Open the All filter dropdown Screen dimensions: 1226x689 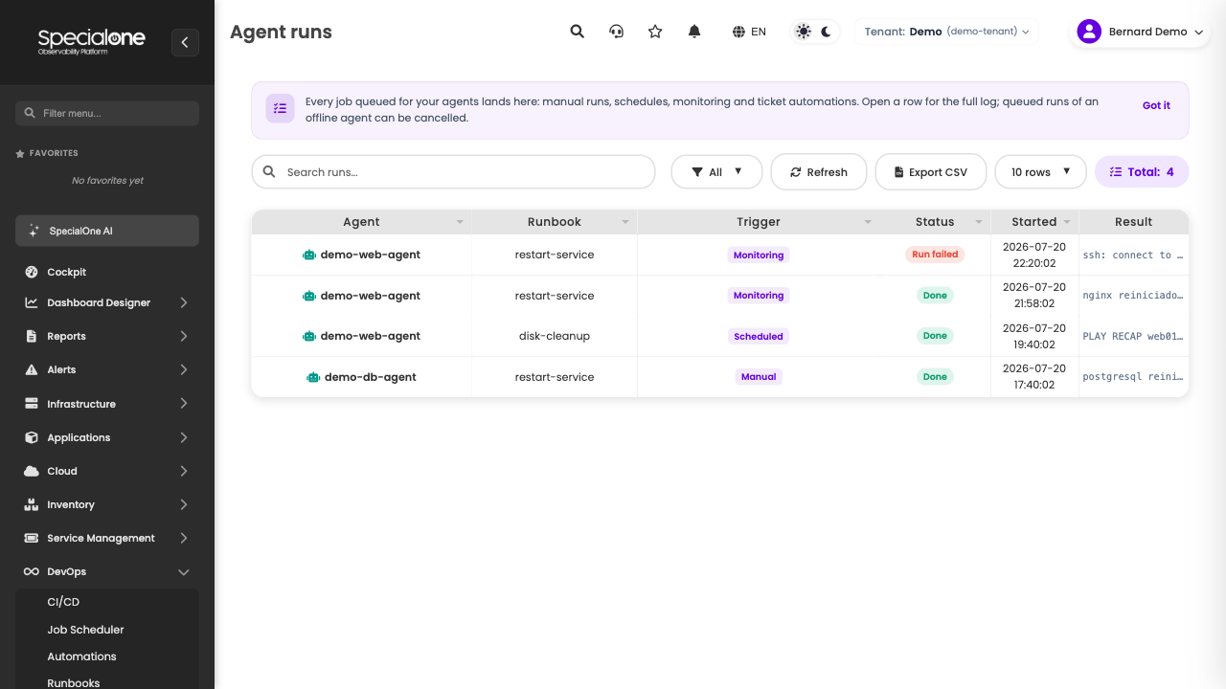coord(716,172)
